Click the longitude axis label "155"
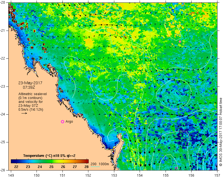Screen dimensions: 223x178 (166, 175)
